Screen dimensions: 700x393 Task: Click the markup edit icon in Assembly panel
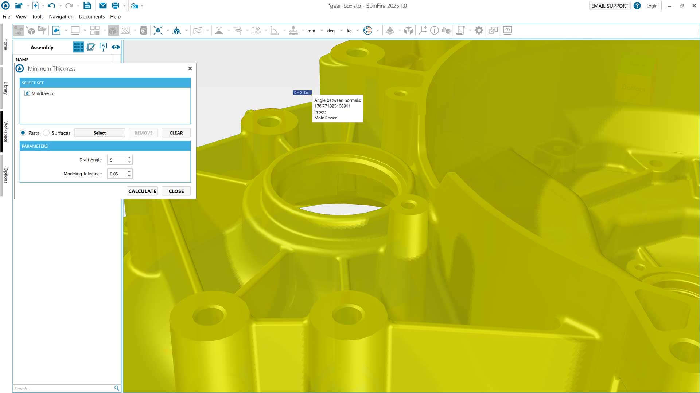pyautogui.click(x=91, y=47)
